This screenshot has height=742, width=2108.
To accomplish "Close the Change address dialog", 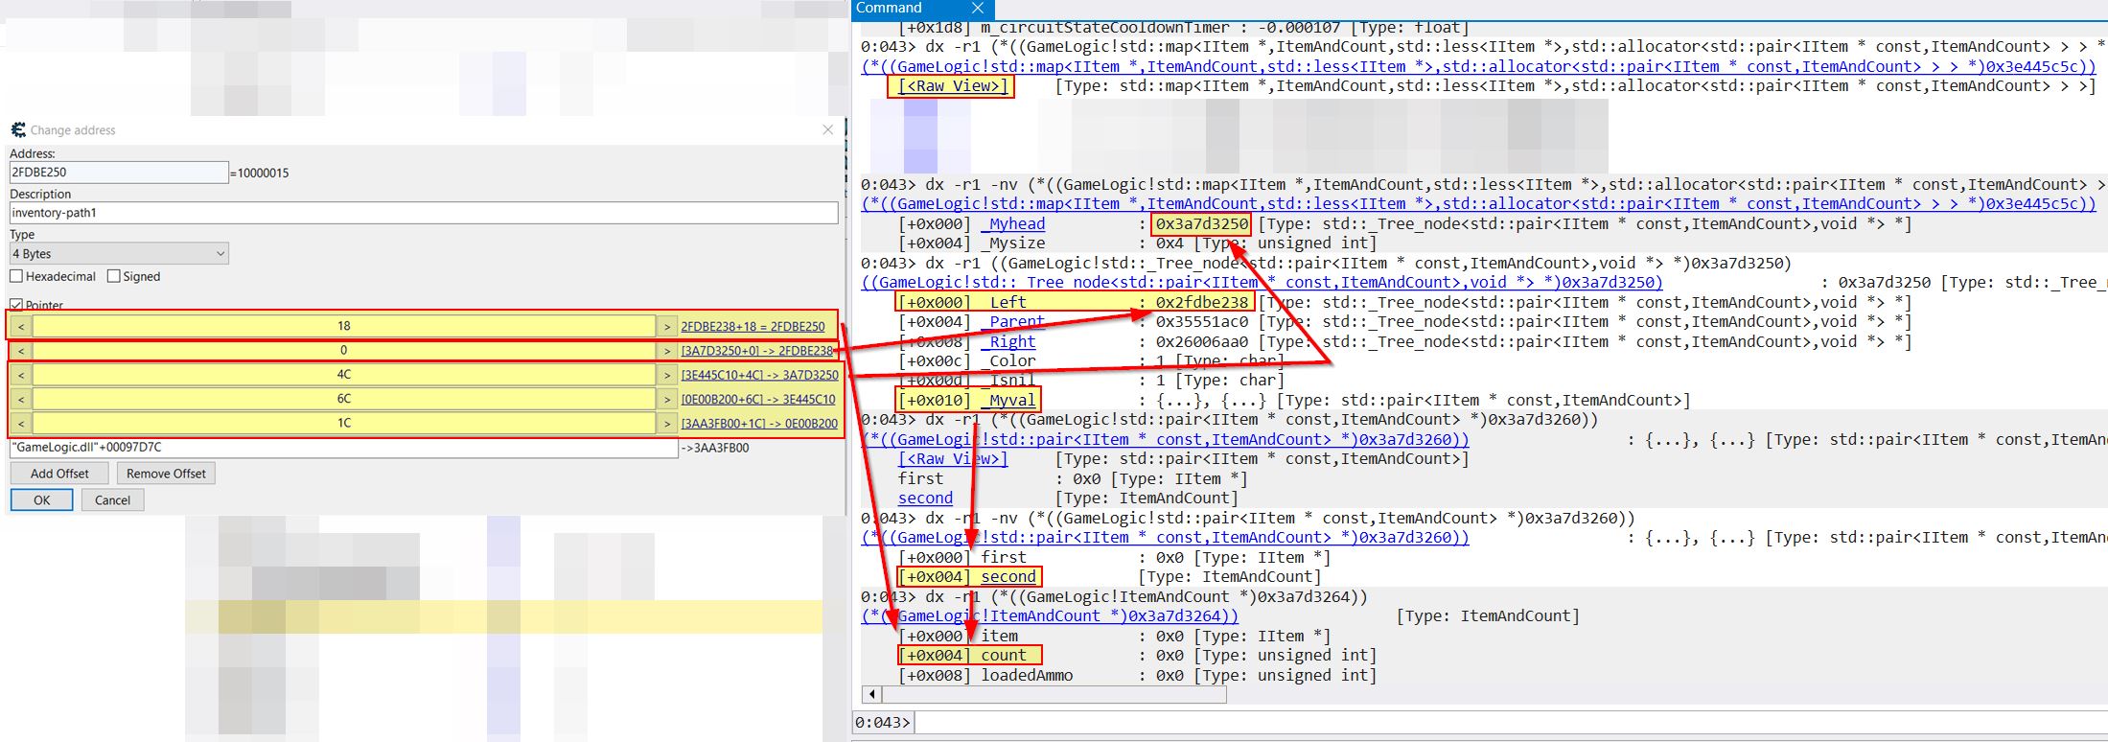I will [828, 129].
